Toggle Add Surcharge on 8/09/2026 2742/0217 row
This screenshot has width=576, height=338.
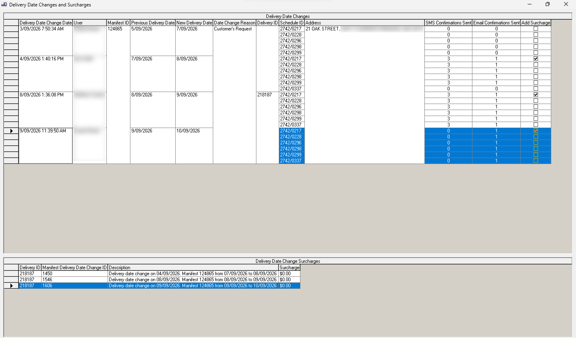pyautogui.click(x=536, y=95)
